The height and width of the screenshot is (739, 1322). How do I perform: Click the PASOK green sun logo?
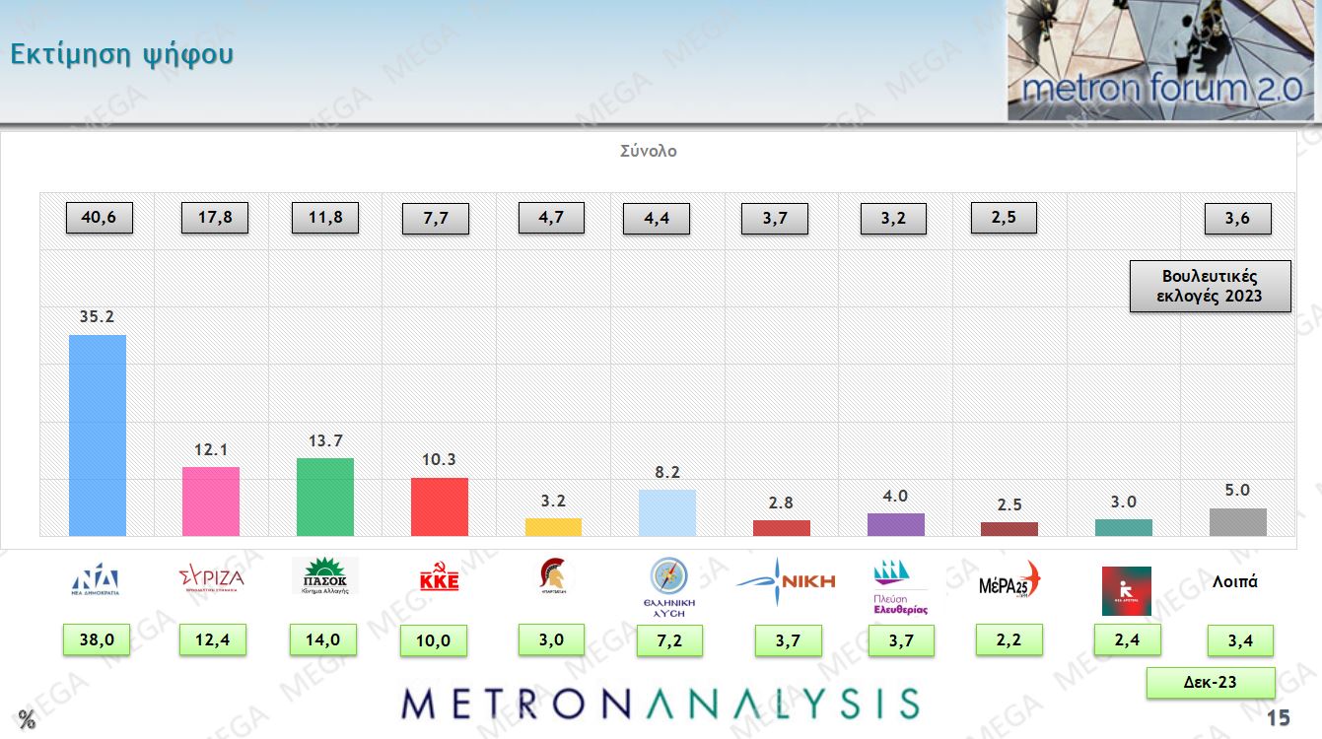point(325,578)
